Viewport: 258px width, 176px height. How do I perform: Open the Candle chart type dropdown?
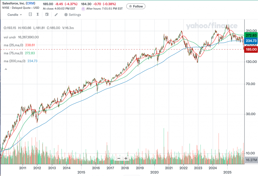coord(15,15)
